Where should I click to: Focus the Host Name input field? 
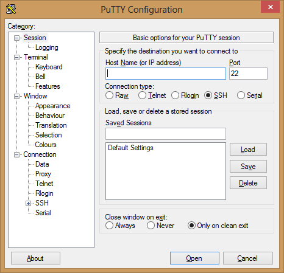166,74
